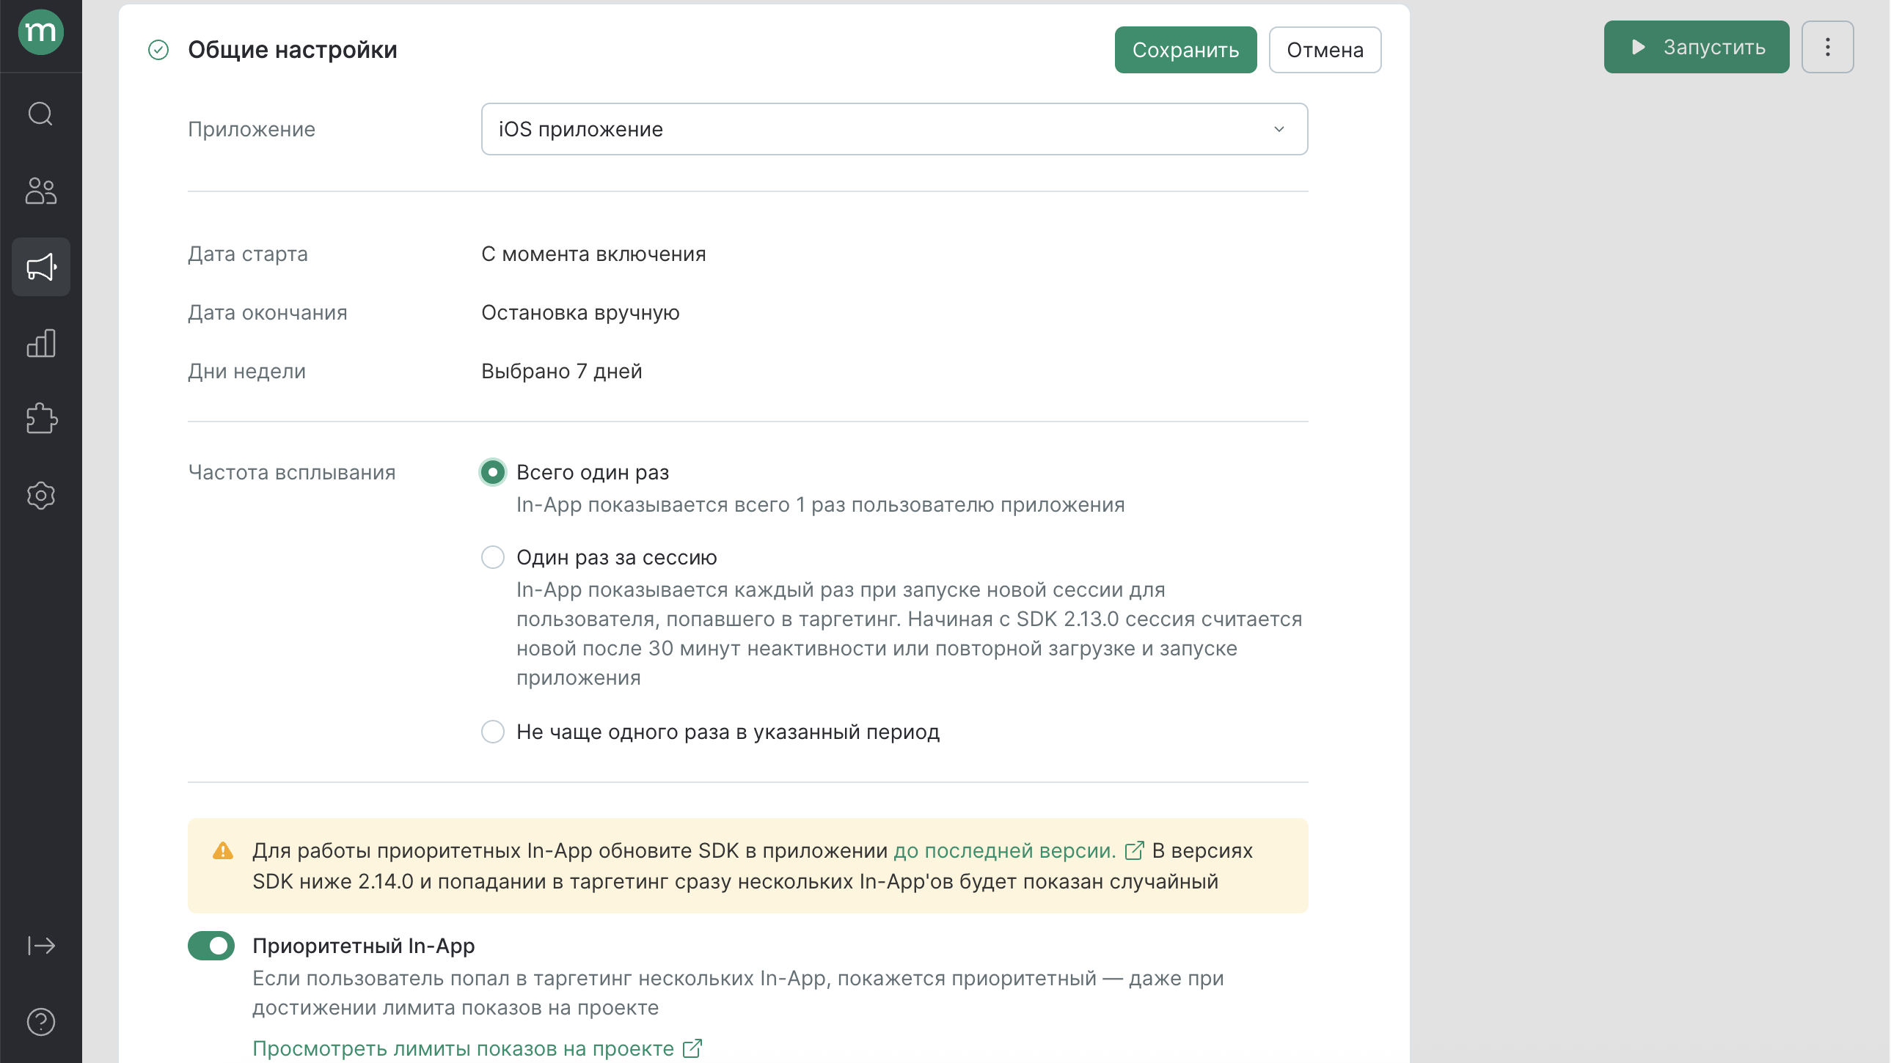Click the green check icon by Общие настройки
Screen dimensions: 1891x1063
click(x=158, y=50)
